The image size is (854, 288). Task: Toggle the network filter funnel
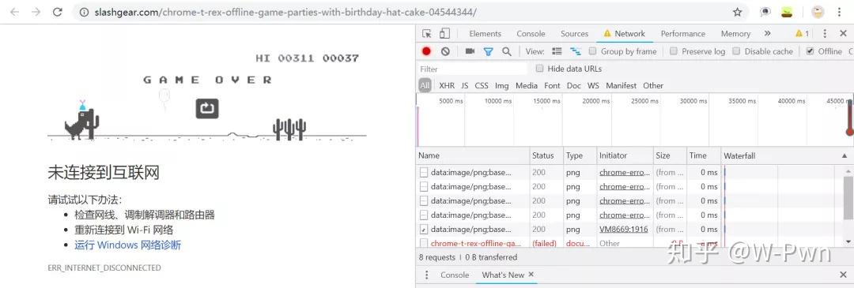488,51
